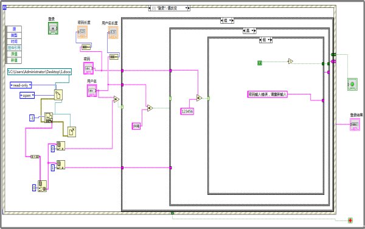This screenshot has width=365, height=229.
Task: Toggle the boolean constant in the inner case
Action: tap(260, 63)
